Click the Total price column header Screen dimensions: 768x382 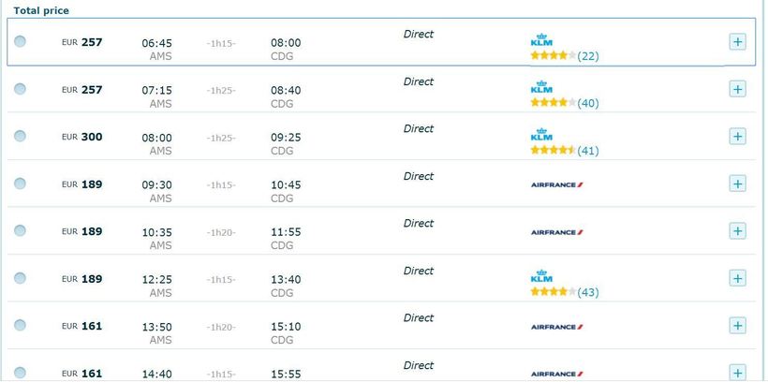(x=41, y=10)
